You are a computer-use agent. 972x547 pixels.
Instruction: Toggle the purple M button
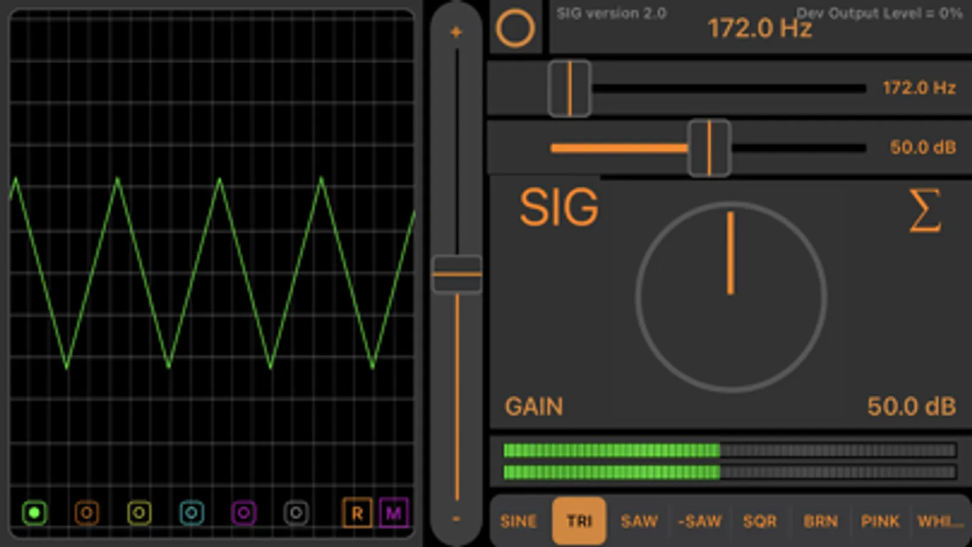pos(394,514)
